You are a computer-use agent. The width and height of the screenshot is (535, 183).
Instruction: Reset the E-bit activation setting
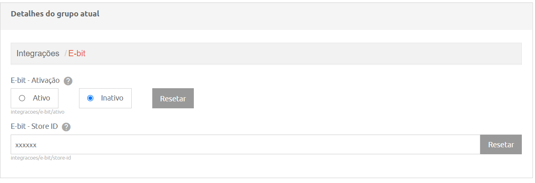point(173,98)
